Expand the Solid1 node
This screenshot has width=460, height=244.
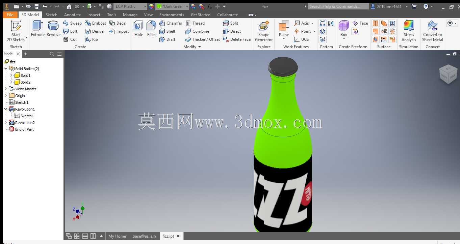(11, 75)
